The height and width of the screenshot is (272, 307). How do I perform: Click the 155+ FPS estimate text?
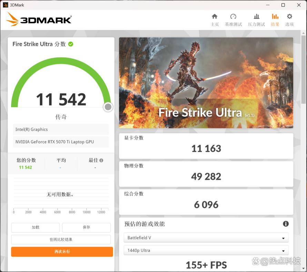(206, 265)
